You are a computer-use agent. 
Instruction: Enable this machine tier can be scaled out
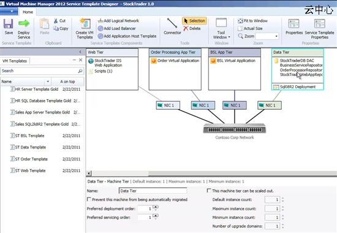click(209, 191)
